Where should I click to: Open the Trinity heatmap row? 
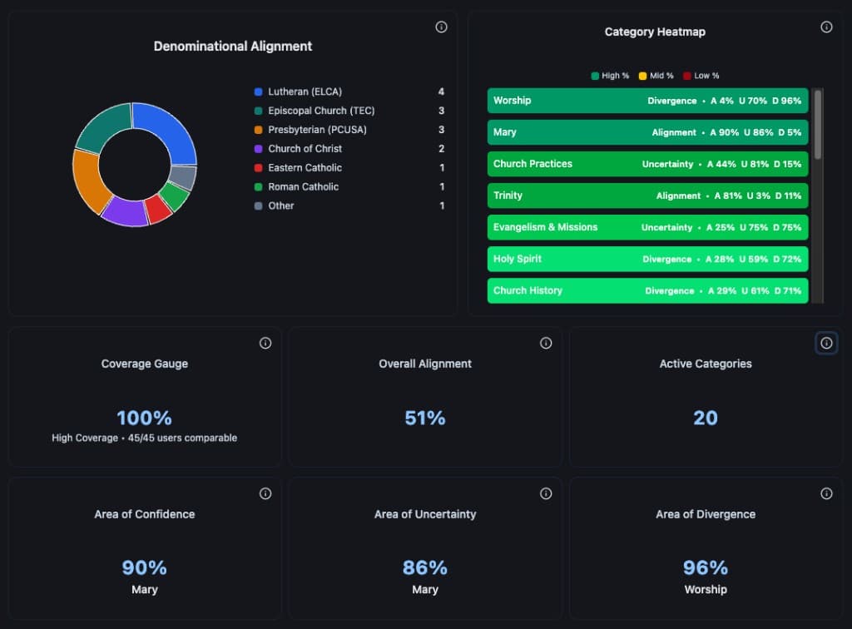(x=647, y=196)
